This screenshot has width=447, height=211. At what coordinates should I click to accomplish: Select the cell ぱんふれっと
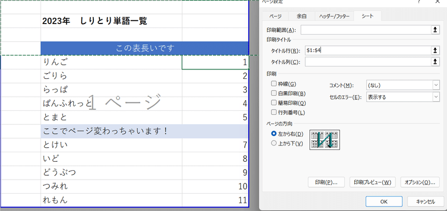click(x=111, y=104)
